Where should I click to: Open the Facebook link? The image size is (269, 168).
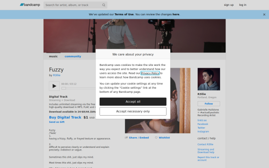pyautogui.click(x=203, y=124)
